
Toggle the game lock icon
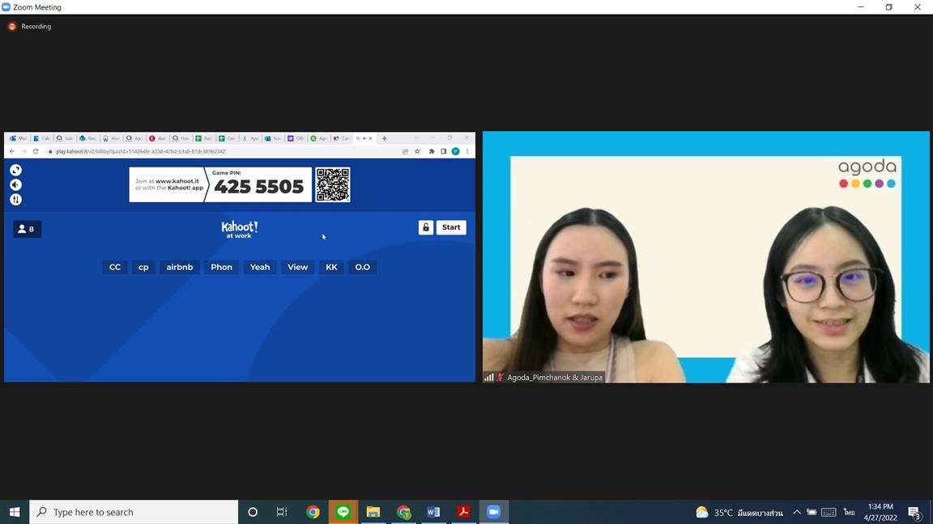pyautogui.click(x=426, y=228)
